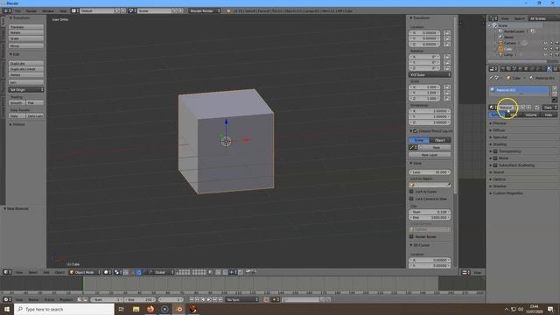560x315 pixels.
Task: Click the 3D view editor type icon
Action: pyautogui.click(x=6, y=272)
